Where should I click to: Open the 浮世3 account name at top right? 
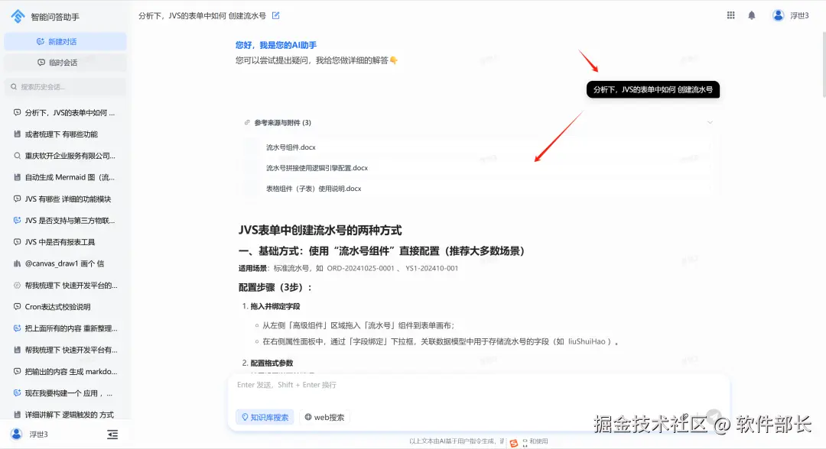pos(799,16)
